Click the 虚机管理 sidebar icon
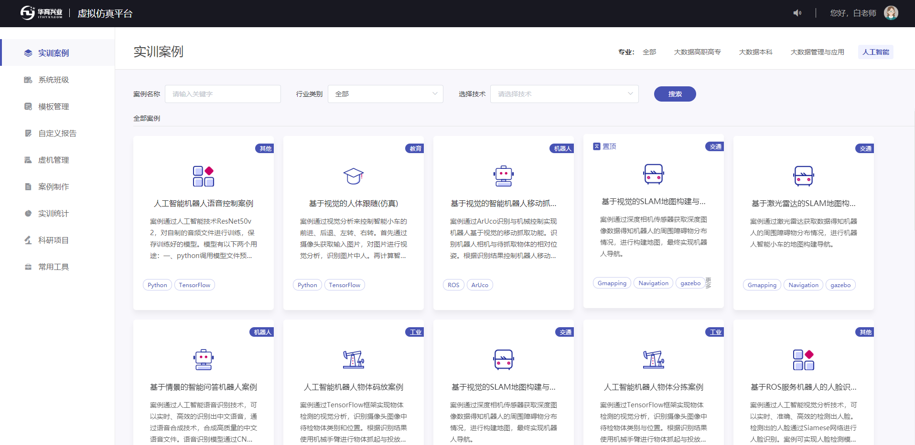 pos(28,160)
